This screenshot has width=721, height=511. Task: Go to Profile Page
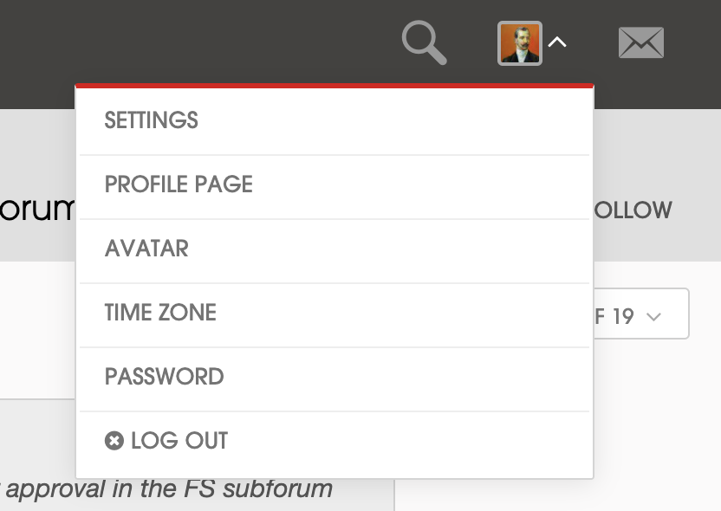[x=179, y=184]
